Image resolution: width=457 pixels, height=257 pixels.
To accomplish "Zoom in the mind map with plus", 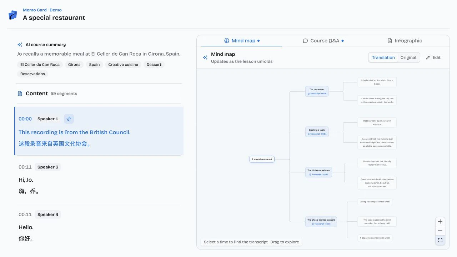I will (440, 221).
